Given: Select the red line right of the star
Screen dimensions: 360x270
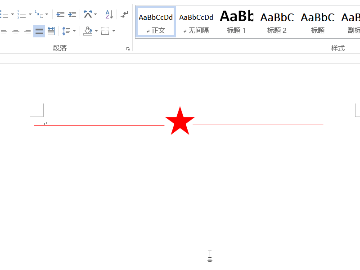Looking at the screenshot, I should (258, 125).
